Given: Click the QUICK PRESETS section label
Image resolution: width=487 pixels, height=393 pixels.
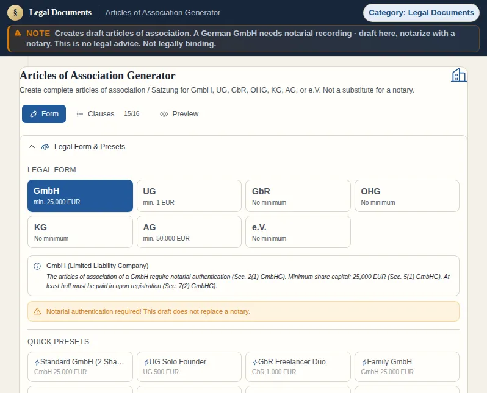Looking at the screenshot, I should 58,342.
